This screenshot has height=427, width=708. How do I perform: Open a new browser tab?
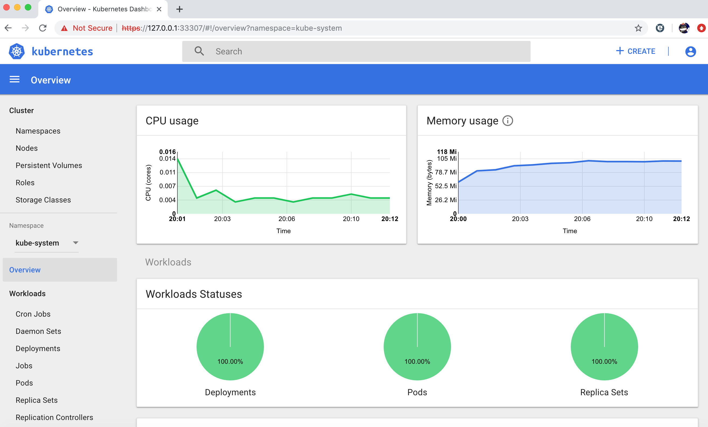point(180,9)
